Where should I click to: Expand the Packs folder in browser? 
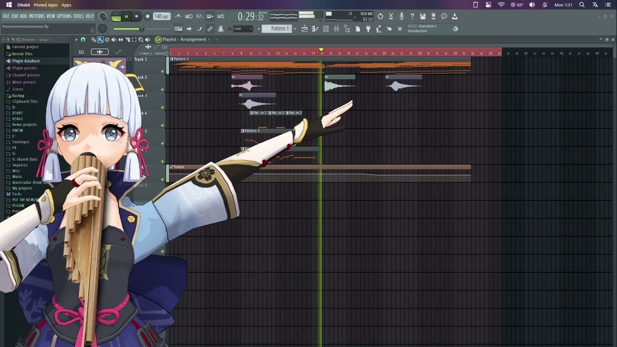(x=17, y=194)
